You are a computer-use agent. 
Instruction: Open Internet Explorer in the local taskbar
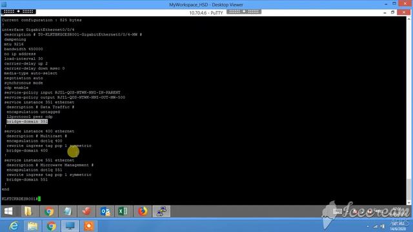coord(14,226)
